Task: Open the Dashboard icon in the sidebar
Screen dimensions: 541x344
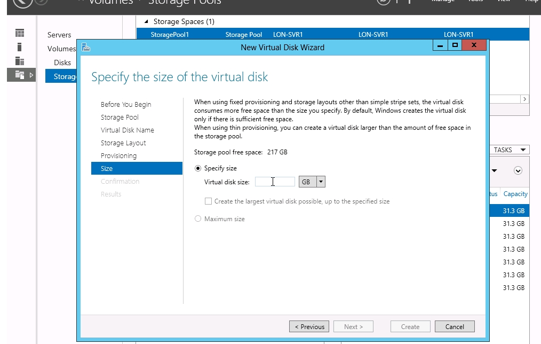Action: [20, 34]
